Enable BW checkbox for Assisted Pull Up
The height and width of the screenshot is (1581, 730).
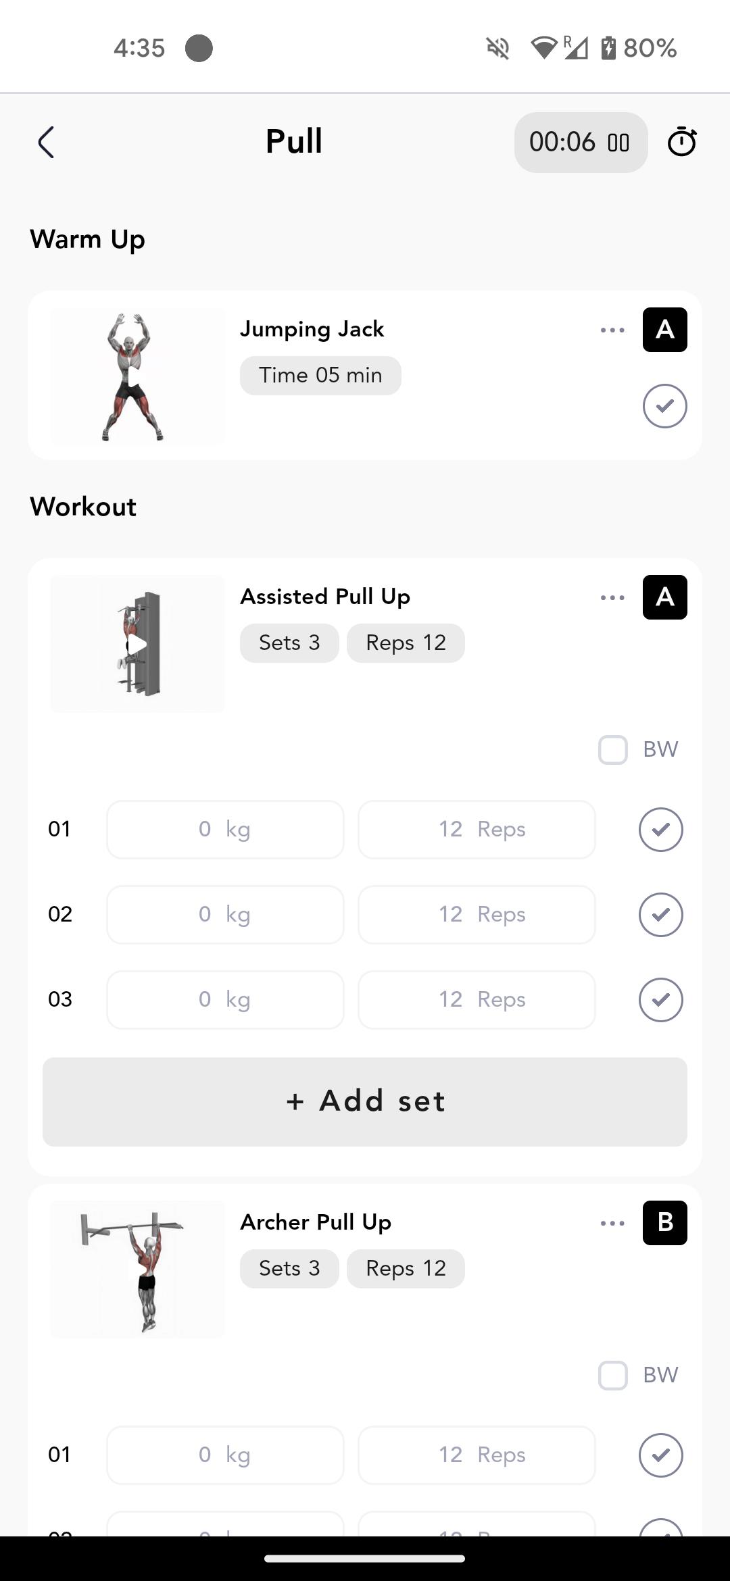pyautogui.click(x=613, y=750)
